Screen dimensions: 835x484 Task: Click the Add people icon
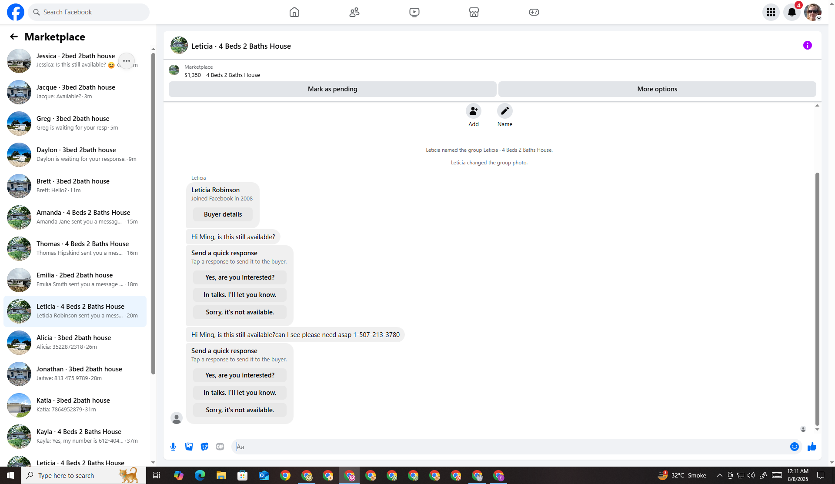(x=473, y=111)
